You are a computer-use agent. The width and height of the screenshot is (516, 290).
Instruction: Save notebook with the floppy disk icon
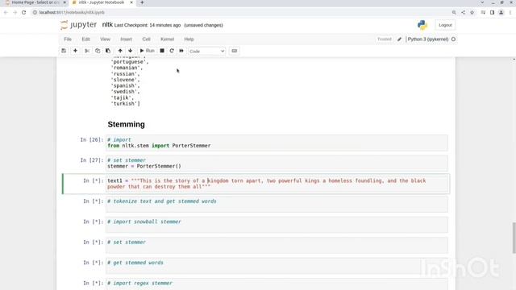click(64, 51)
